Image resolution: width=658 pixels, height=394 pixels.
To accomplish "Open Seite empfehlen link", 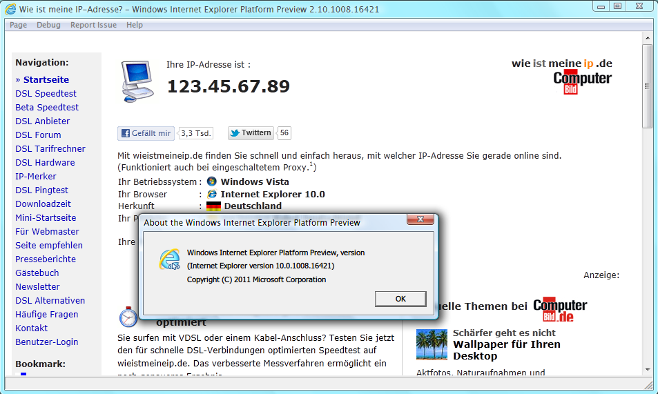I will pos(49,246).
